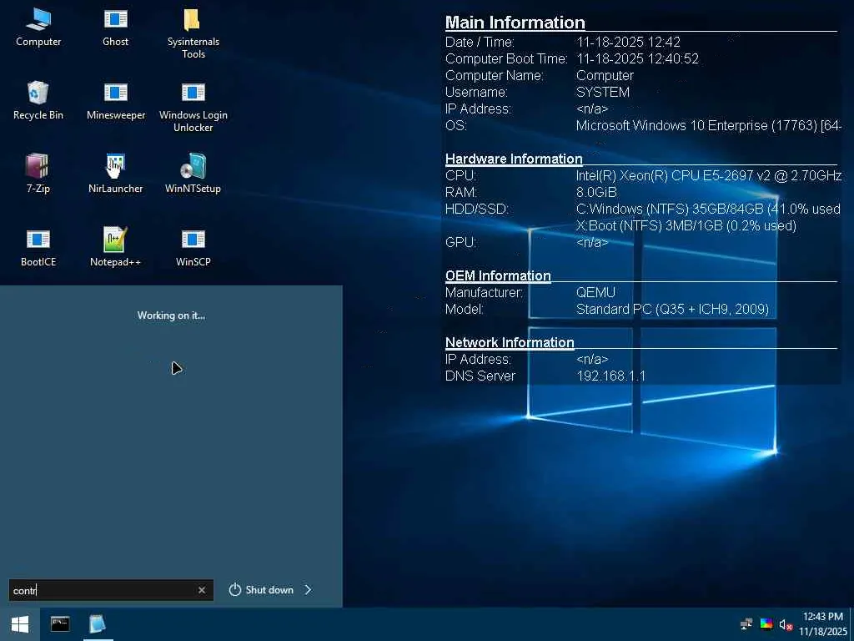Open the Computer desktop icon
This screenshot has width=854, height=641.
click(x=38, y=28)
